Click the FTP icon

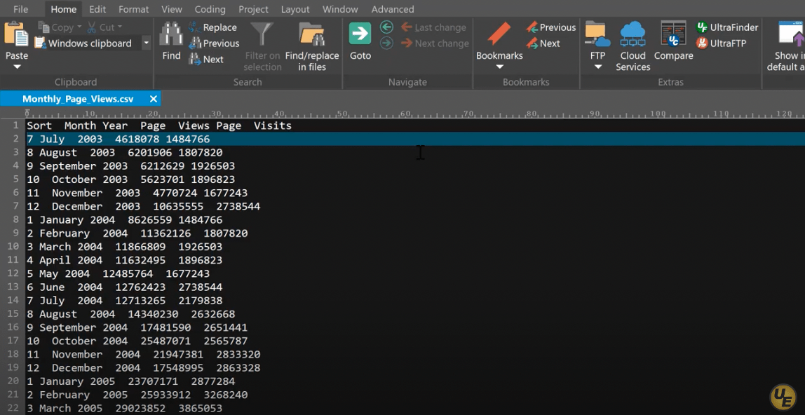597,34
